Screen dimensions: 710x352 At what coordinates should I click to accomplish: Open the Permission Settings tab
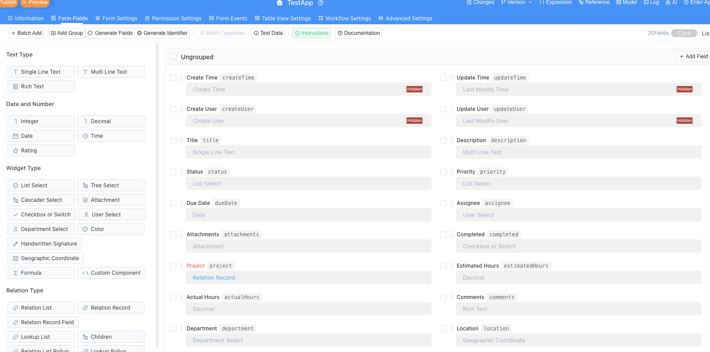[x=173, y=19]
